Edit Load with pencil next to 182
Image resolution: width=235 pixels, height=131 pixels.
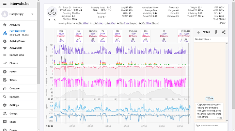pyautogui.click(x=106, y=10)
